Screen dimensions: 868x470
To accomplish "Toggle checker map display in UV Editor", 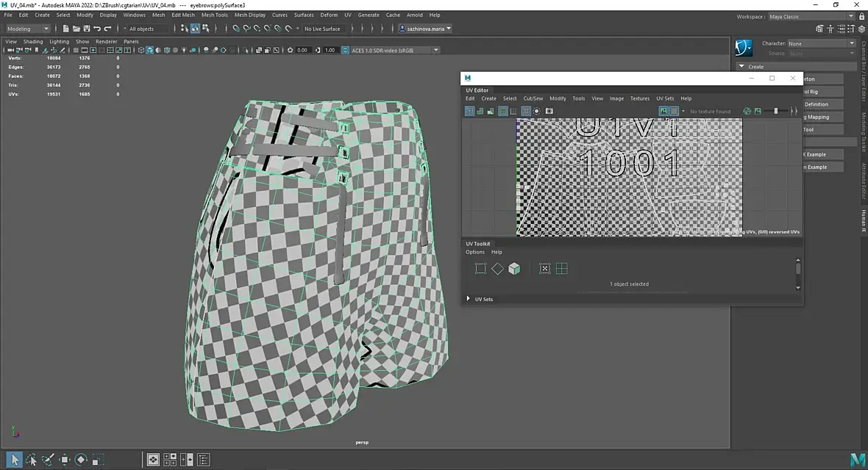I will pos(674,111).
